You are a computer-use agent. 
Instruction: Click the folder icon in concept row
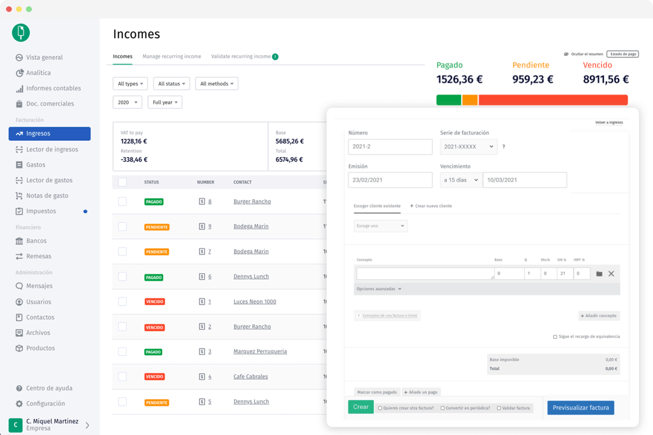[x=599, y=274]
